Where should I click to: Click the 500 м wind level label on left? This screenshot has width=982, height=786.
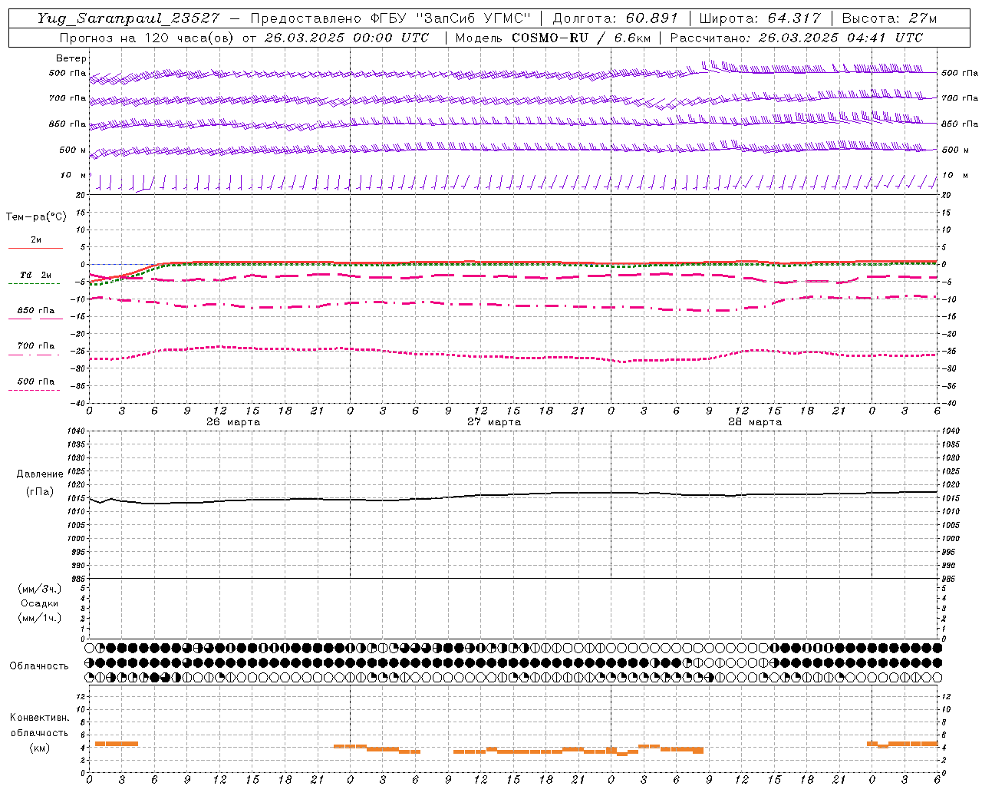(x=73, y=150)
